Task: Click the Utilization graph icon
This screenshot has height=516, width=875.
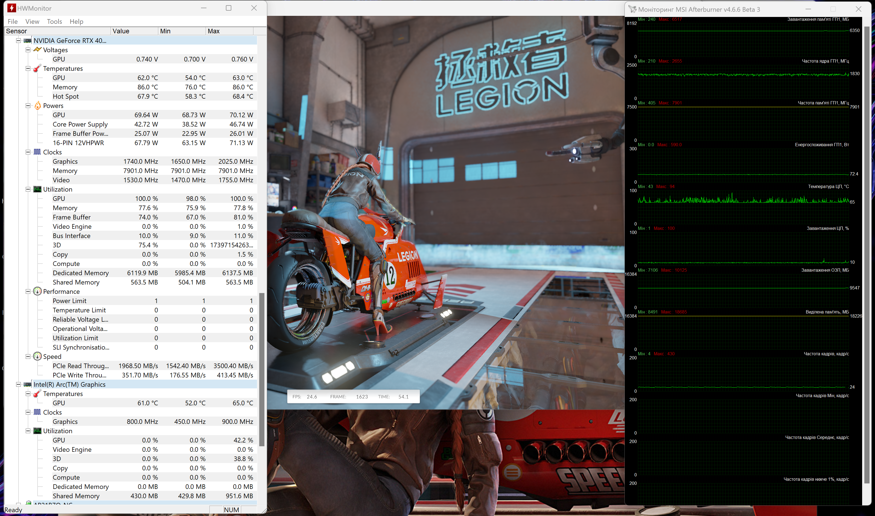Action: click(x=37, y=189)
